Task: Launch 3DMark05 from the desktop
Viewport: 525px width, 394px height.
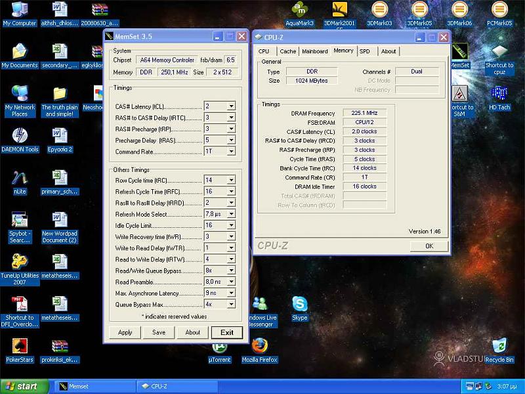Action: 419,14
